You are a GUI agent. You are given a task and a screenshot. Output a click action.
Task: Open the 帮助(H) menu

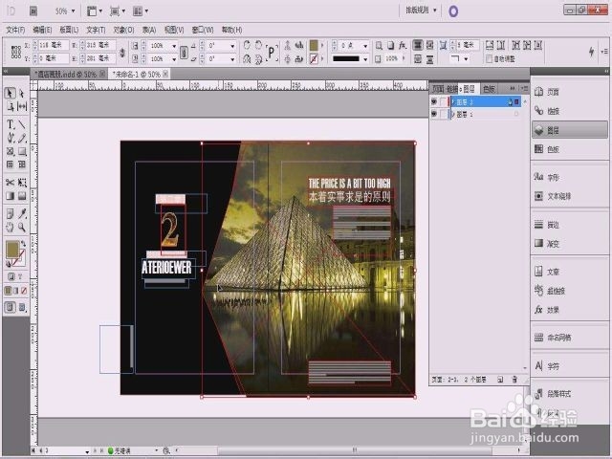(x=231, y=30)
